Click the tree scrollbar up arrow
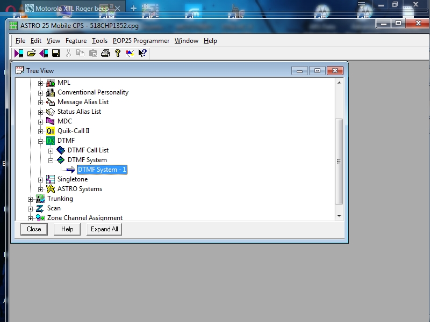This screenshot has width=430, height=322. click(x=339, y=83)
